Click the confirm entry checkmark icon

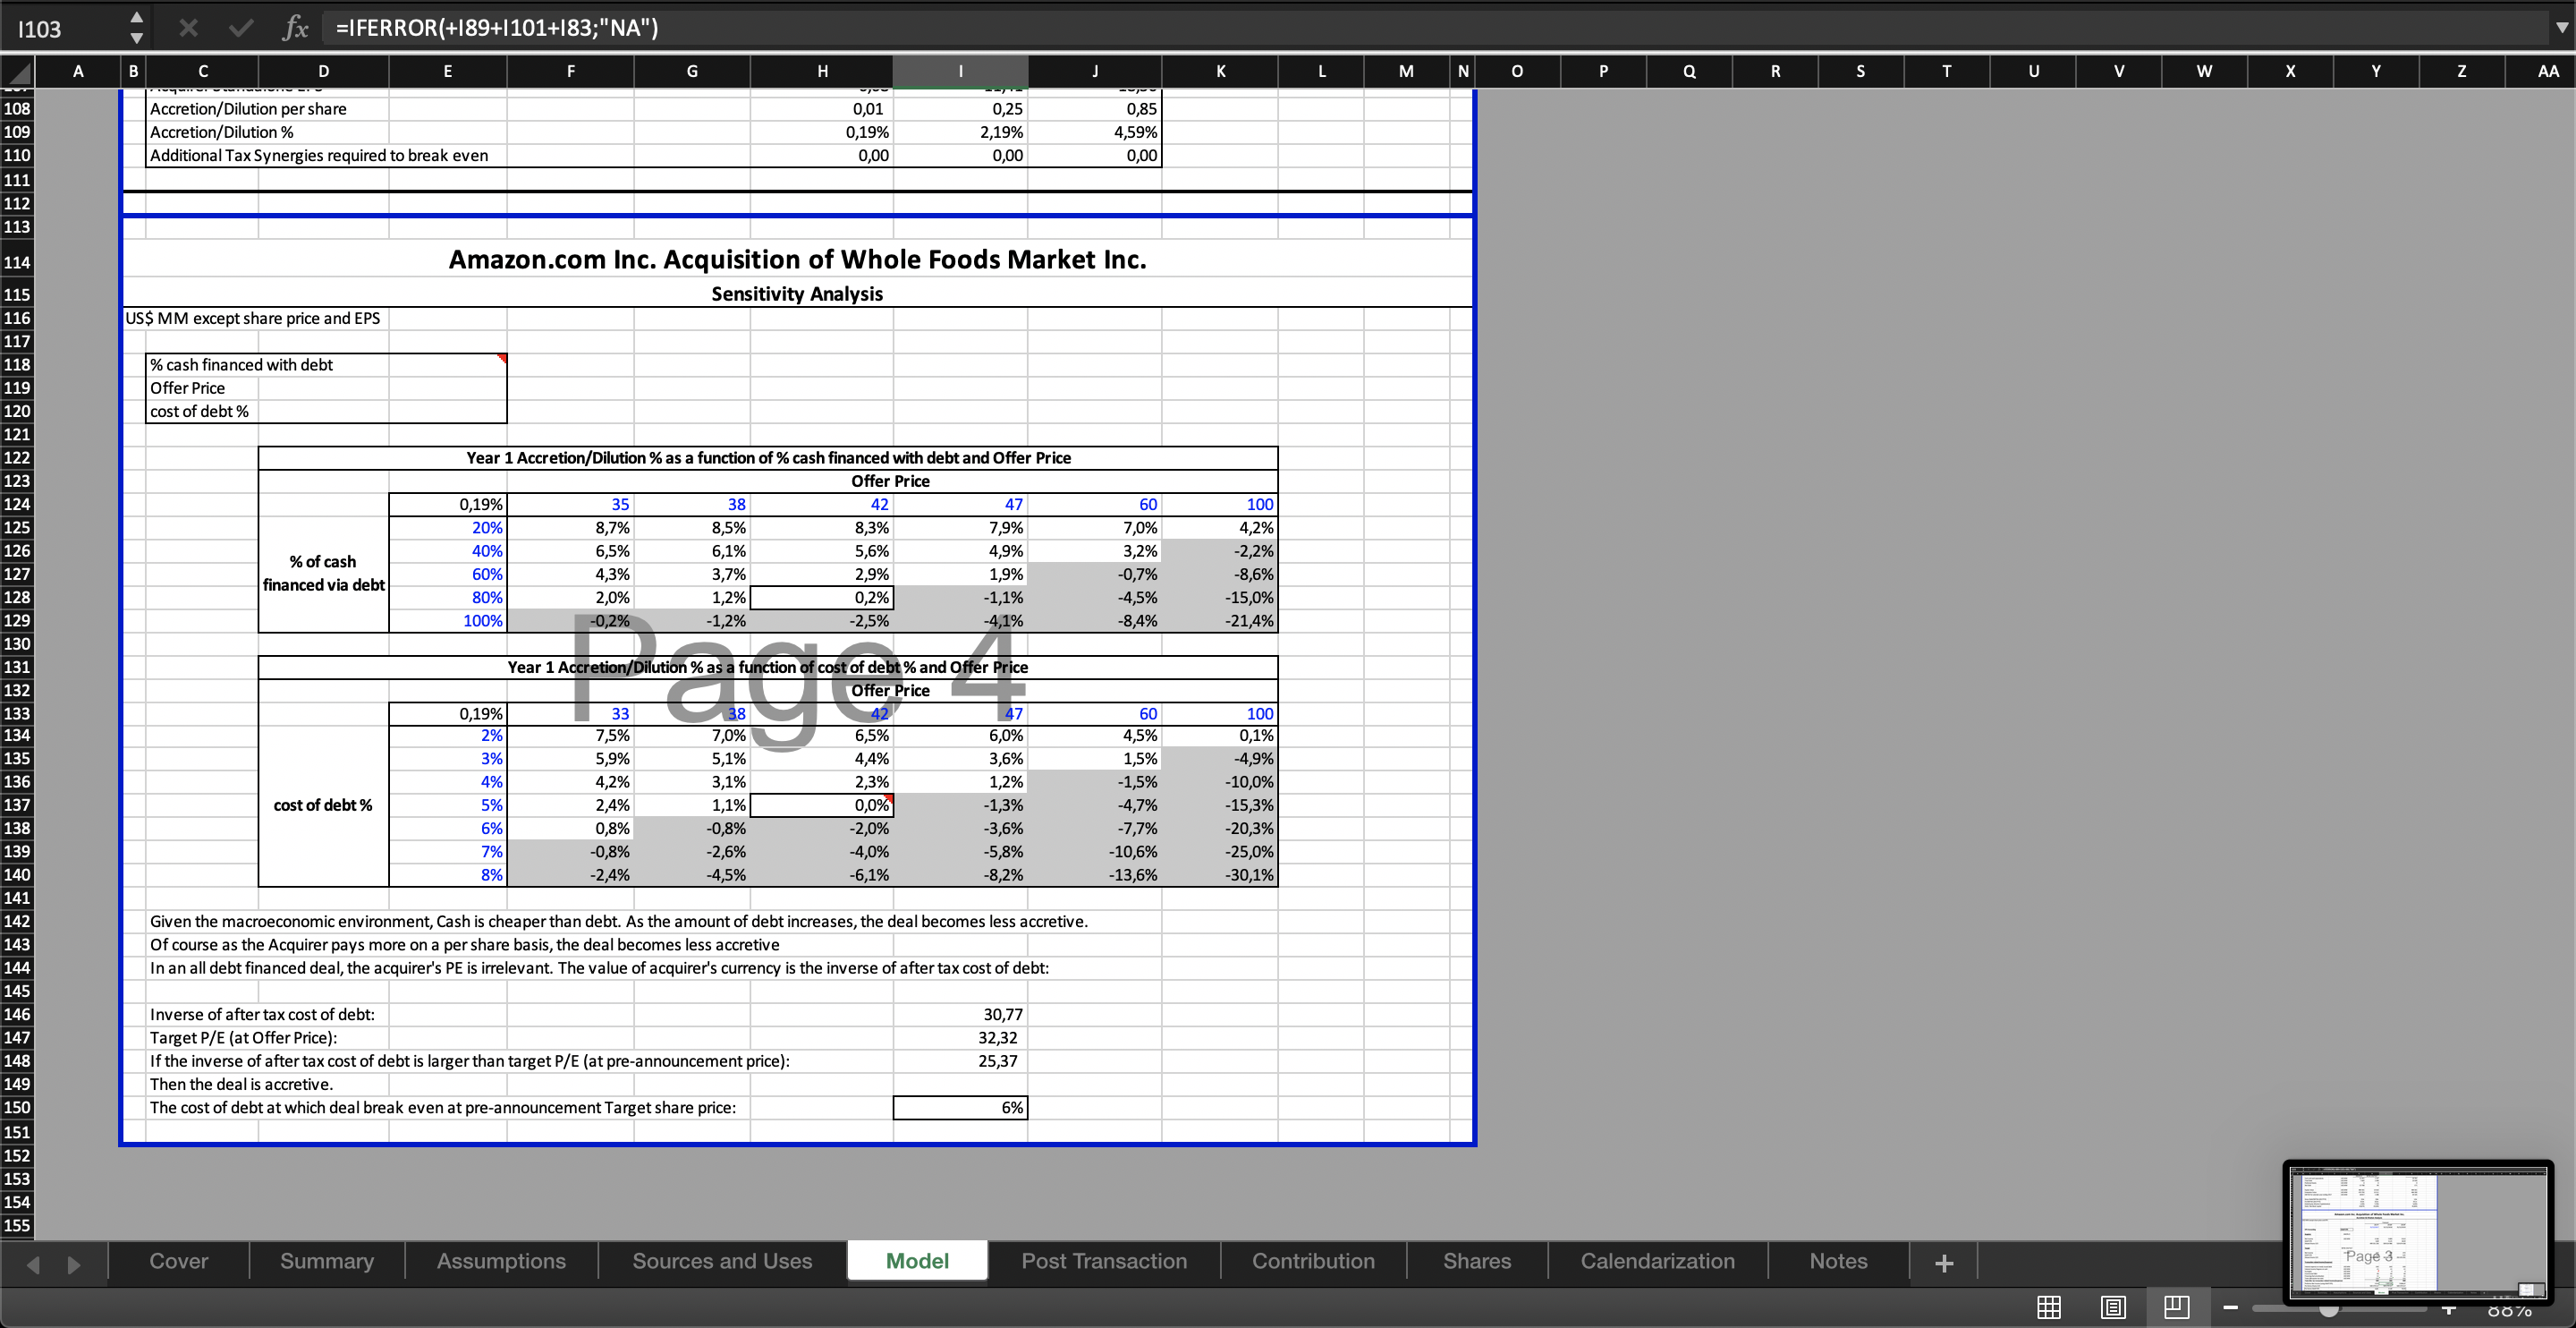coord(240,28)
